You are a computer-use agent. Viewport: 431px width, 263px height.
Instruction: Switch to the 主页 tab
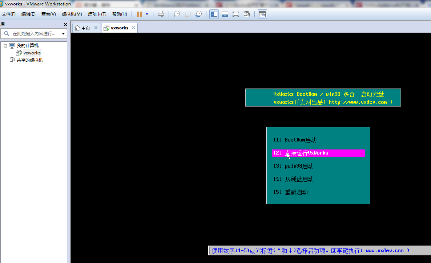pos(85,28)
